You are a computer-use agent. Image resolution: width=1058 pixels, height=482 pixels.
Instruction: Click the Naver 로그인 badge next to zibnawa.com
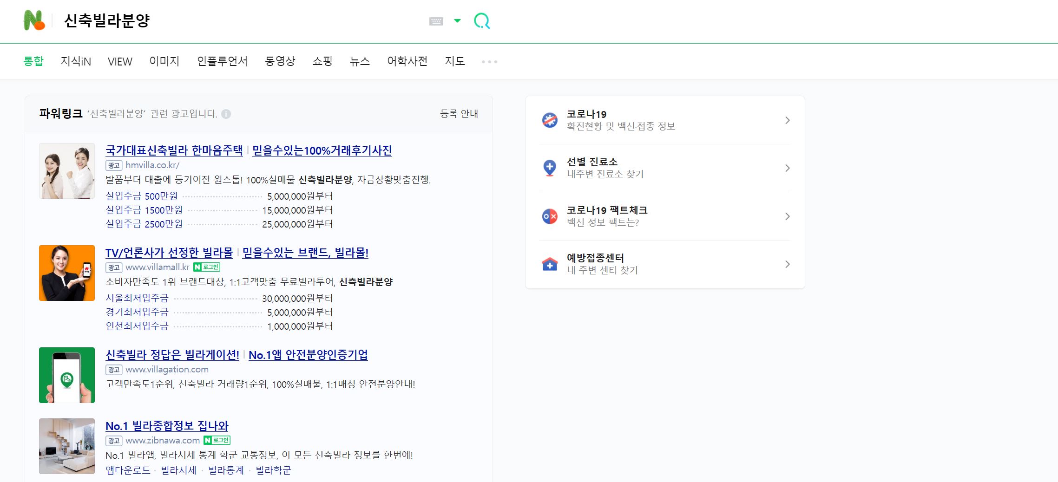coord(217,440)
